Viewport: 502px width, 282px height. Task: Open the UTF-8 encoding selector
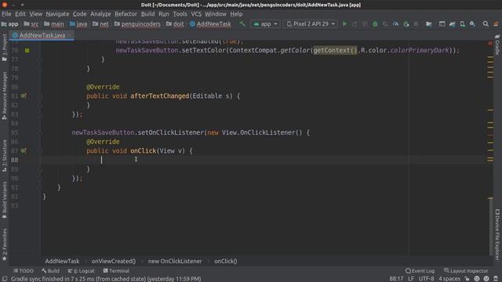point(426,279)
